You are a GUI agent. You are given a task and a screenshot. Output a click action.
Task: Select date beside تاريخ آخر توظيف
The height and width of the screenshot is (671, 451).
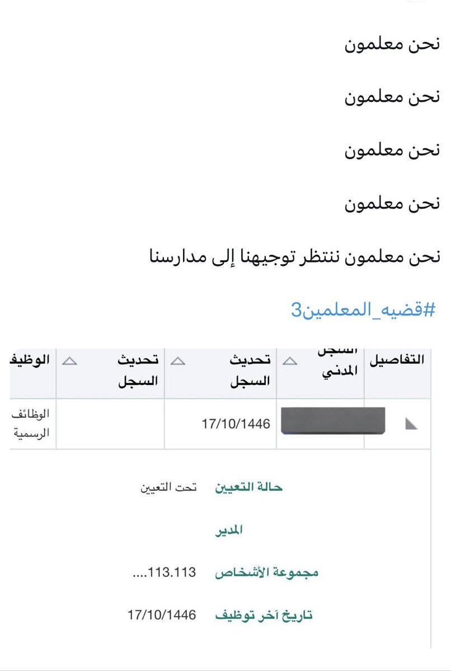pyautogui.click(x=162, y=615)
